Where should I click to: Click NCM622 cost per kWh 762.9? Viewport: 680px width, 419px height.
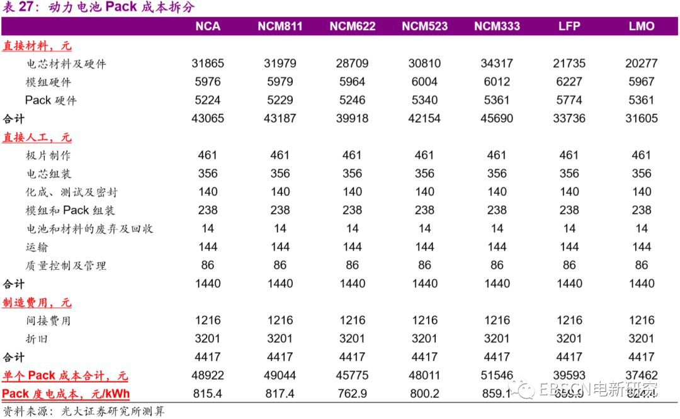[x=352, y=393]
